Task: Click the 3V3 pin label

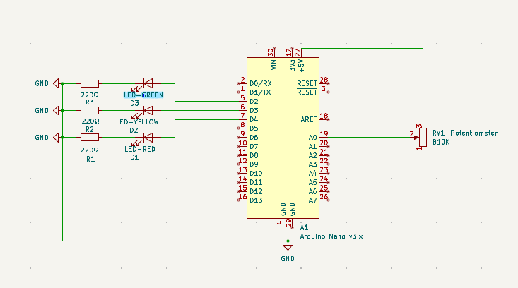Action: [292, 66]
